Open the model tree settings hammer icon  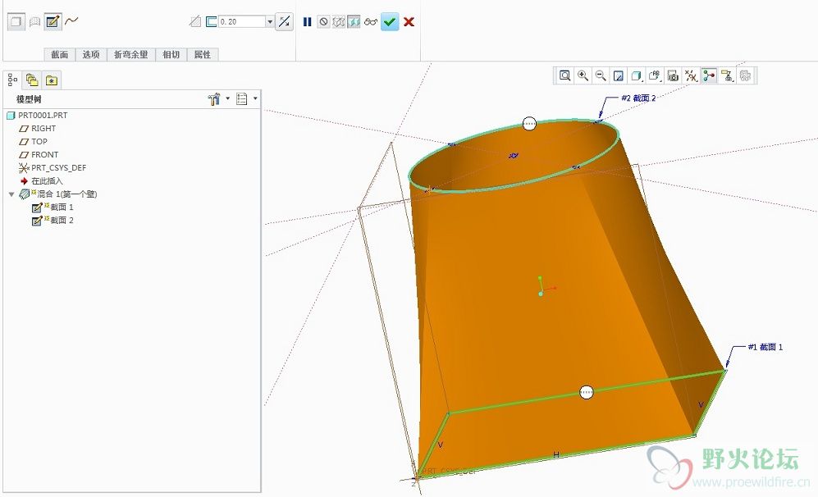click(214, 98)
